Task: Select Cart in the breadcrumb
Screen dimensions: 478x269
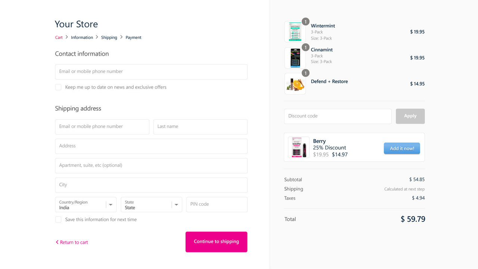Action: point(59,37)
